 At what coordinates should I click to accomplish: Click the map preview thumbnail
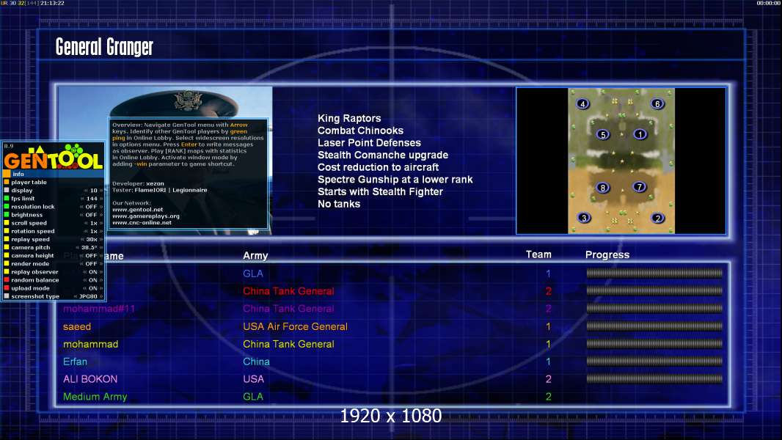tap(621, 161)
